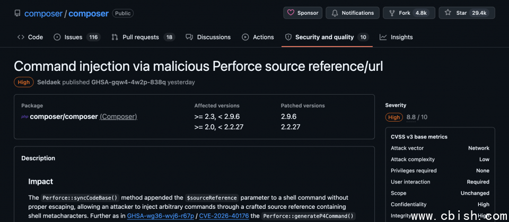The height and width of the screenshot is (222, 509).
Task: Click the repository book icon
Action: [17, 13]
